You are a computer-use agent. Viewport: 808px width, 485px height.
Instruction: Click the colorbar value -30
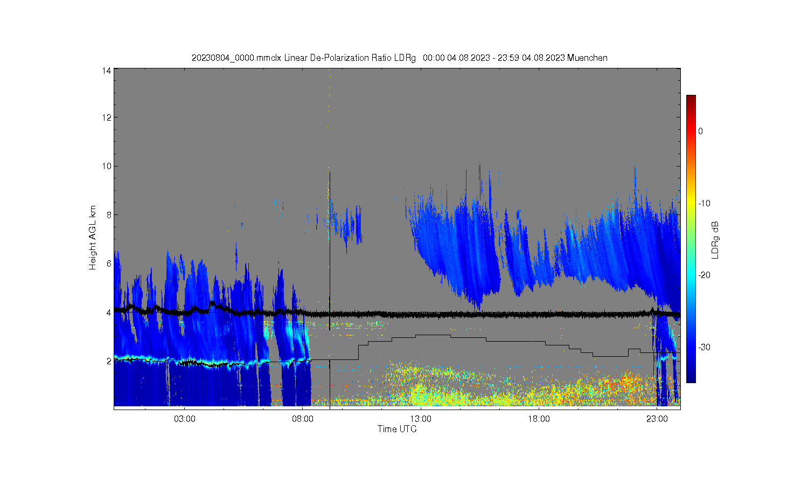click(705, 347)
